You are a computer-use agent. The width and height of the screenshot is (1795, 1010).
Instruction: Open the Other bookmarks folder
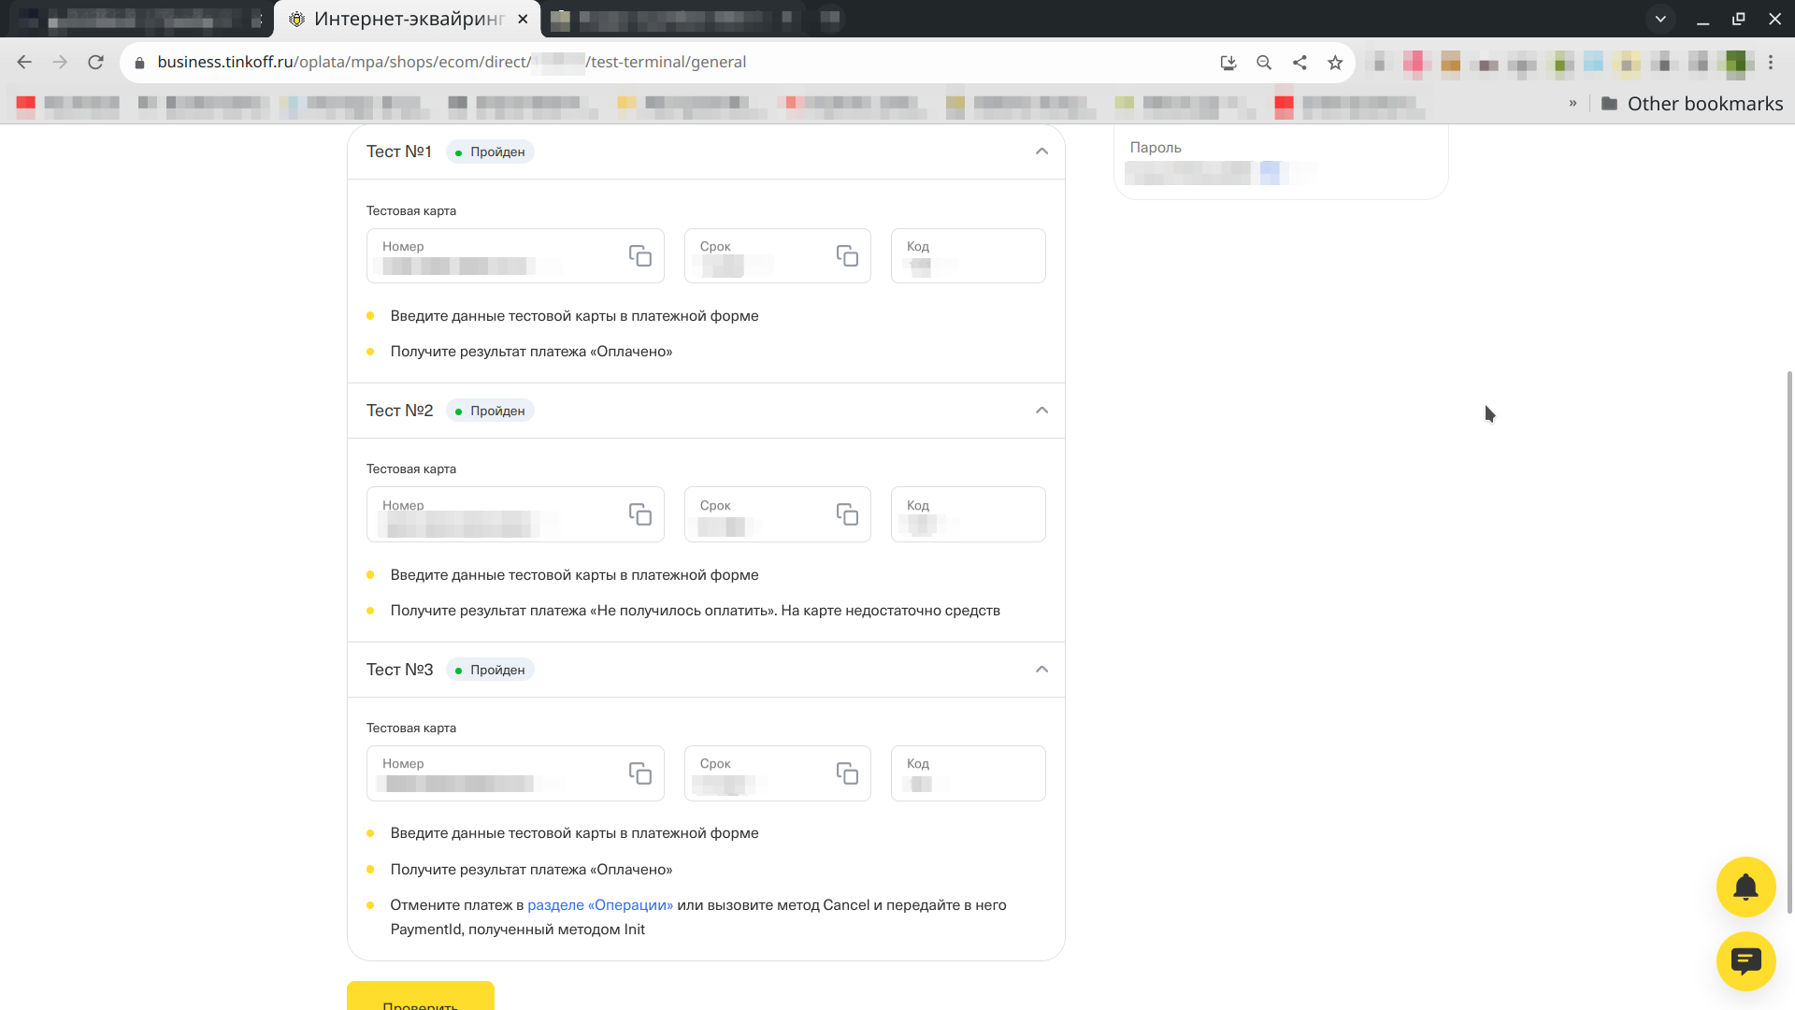[x=1692, y=104]
